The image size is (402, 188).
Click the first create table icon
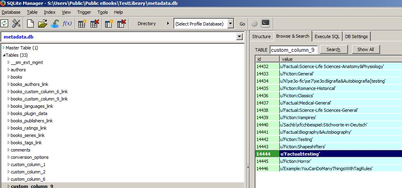click(82, 23)
